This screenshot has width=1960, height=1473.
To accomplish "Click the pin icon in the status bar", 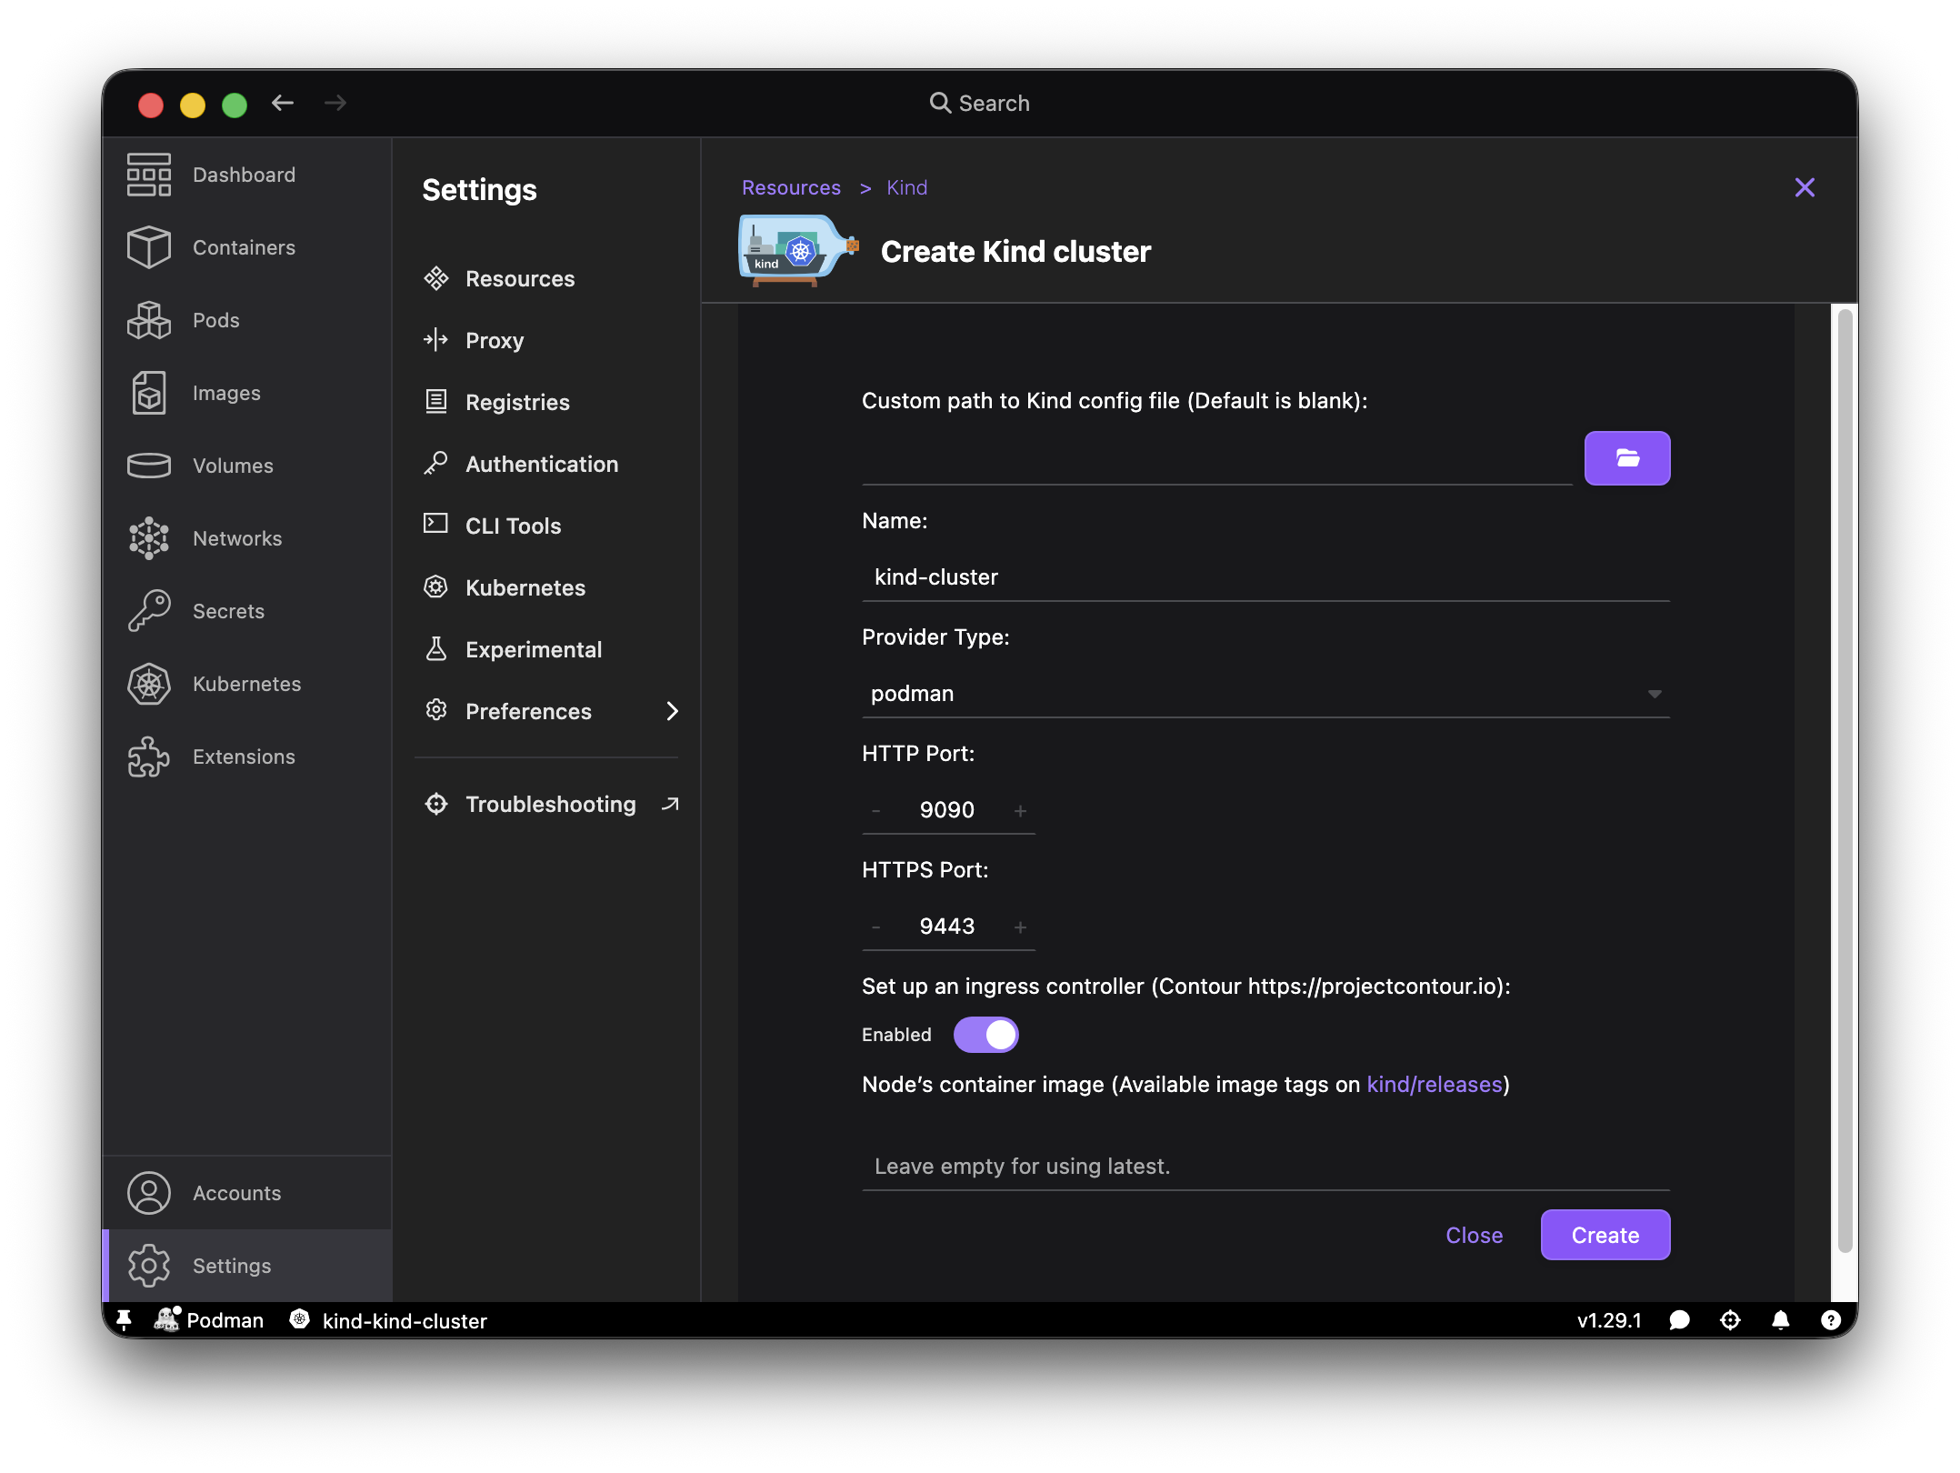I will point(124,1320).
